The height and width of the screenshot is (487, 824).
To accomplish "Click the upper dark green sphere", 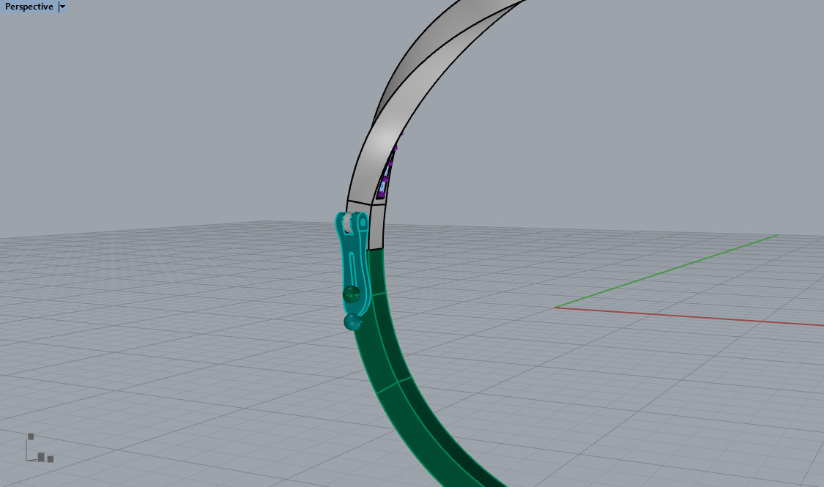I will (x=351, y=294).
